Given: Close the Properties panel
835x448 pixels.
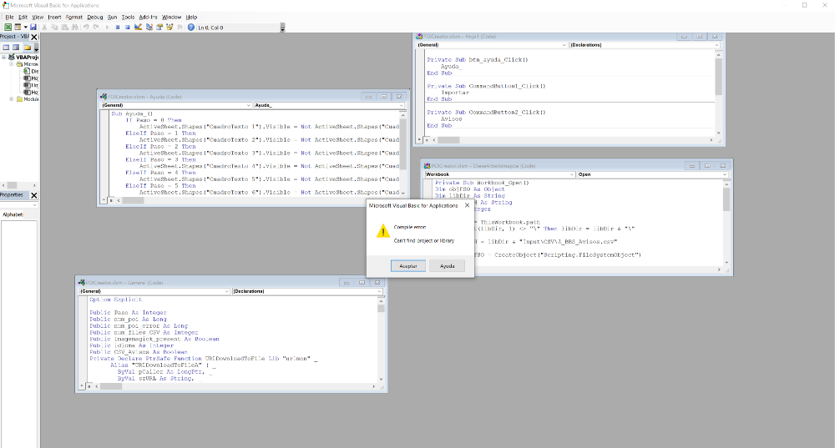Looking at the screenshot, I should coord(34,195).
